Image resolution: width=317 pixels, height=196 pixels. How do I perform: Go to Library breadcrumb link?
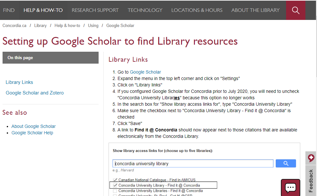pos(40,26)
